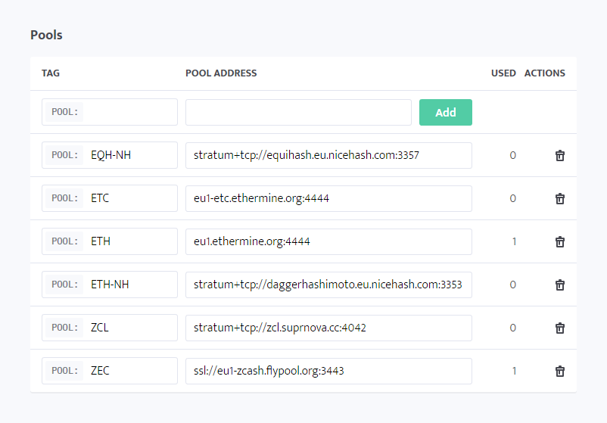Viewport: 607px width, 423px height.
Task: Remove the ETH pool via trash icon
Action: click(x=560, y=241)
